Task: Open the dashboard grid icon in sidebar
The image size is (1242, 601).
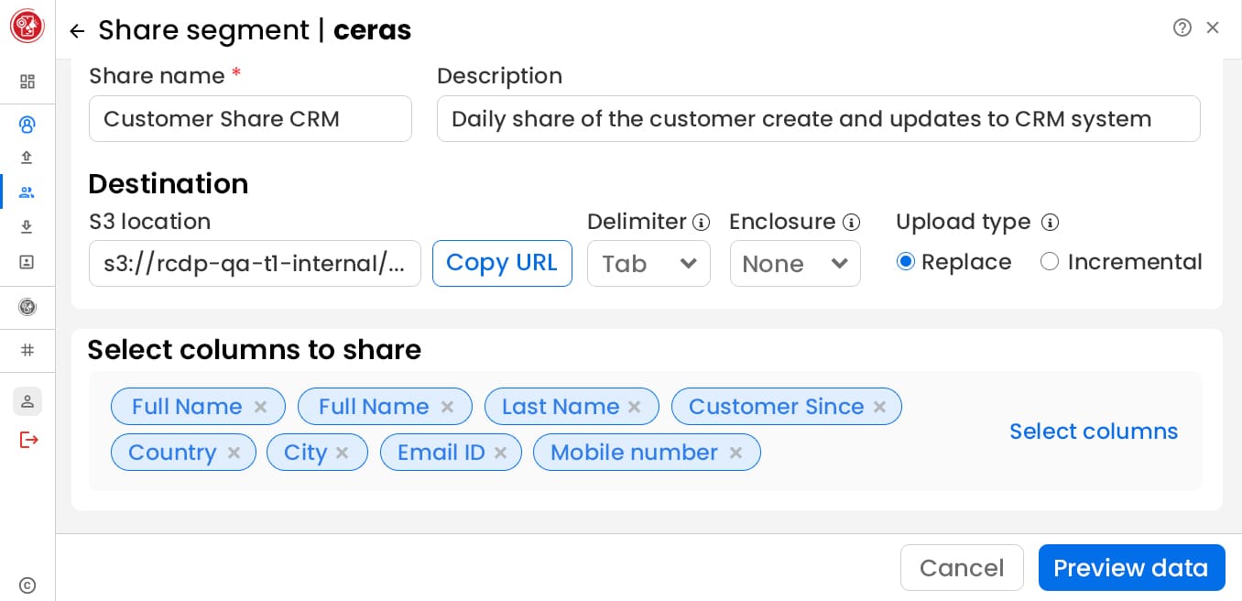Action: tap(27, 82)
